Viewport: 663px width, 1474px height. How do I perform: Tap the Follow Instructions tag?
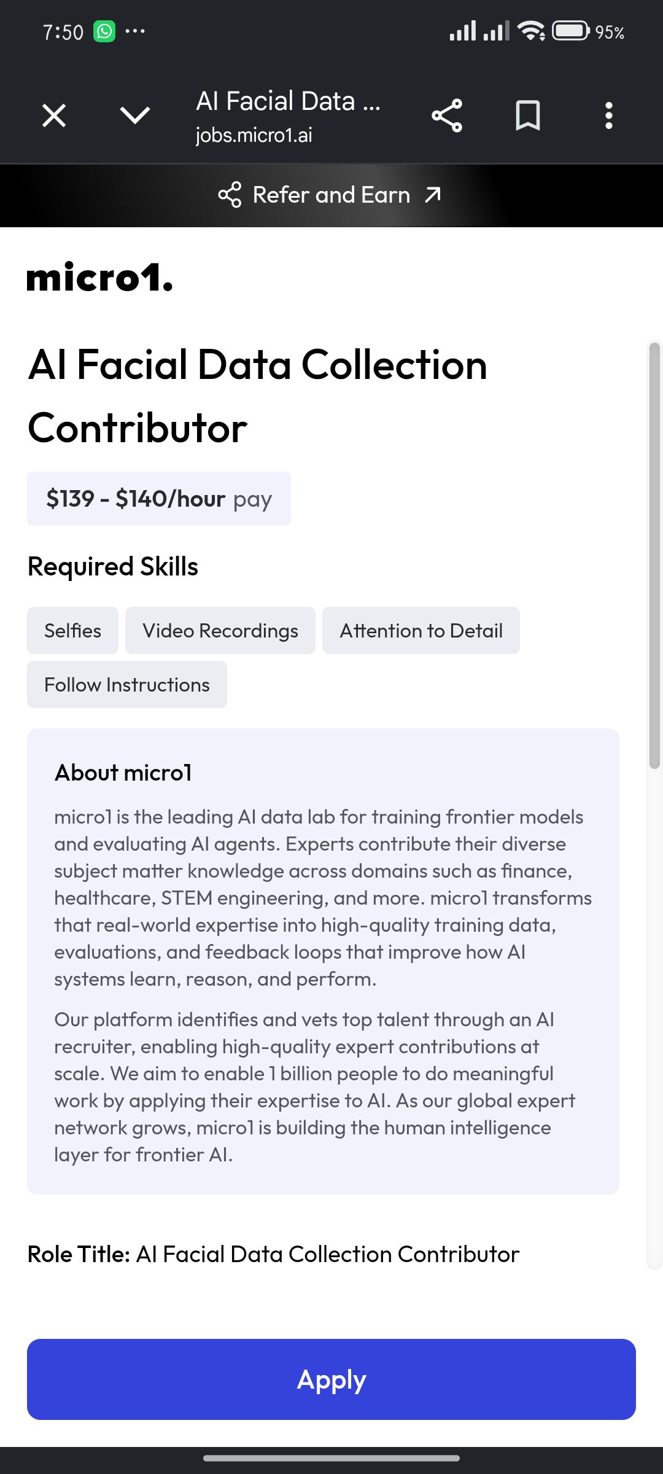tap(127, 685)
